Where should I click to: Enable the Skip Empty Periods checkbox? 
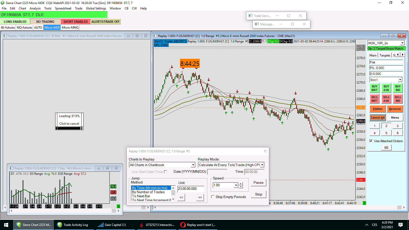click(213, 197)
